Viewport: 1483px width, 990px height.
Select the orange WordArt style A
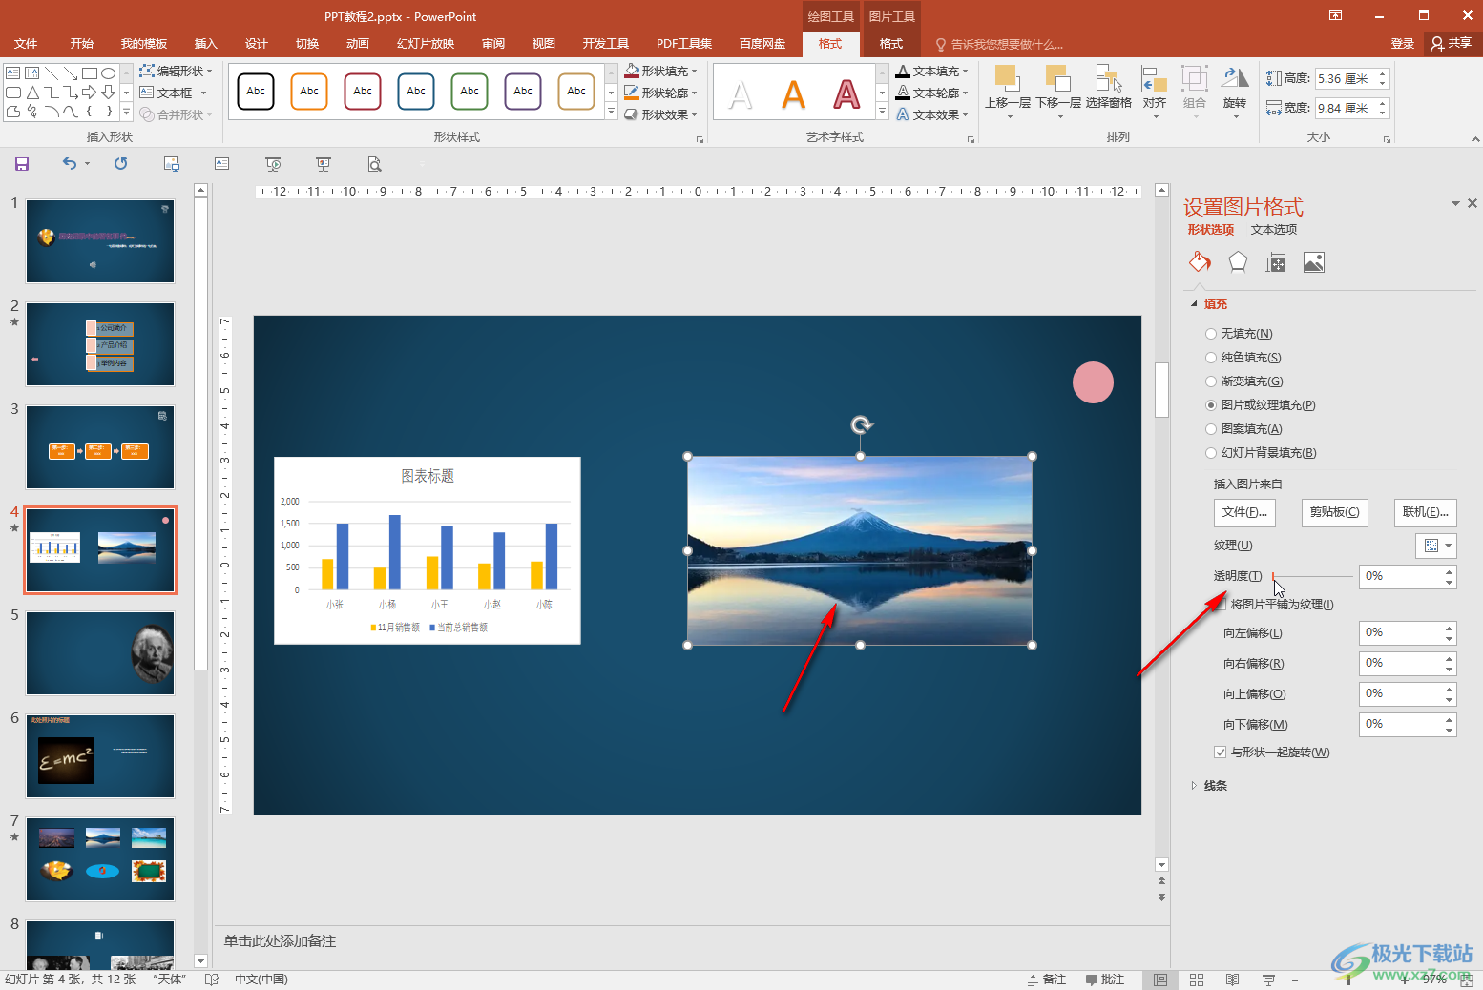point(794,93)
